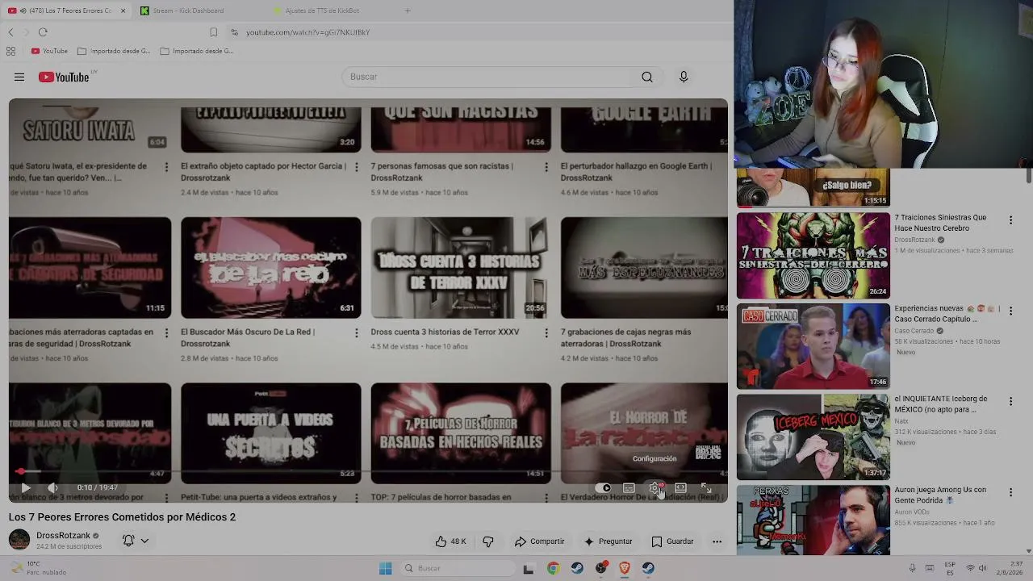Reload the current page

(x=43, y=32)
